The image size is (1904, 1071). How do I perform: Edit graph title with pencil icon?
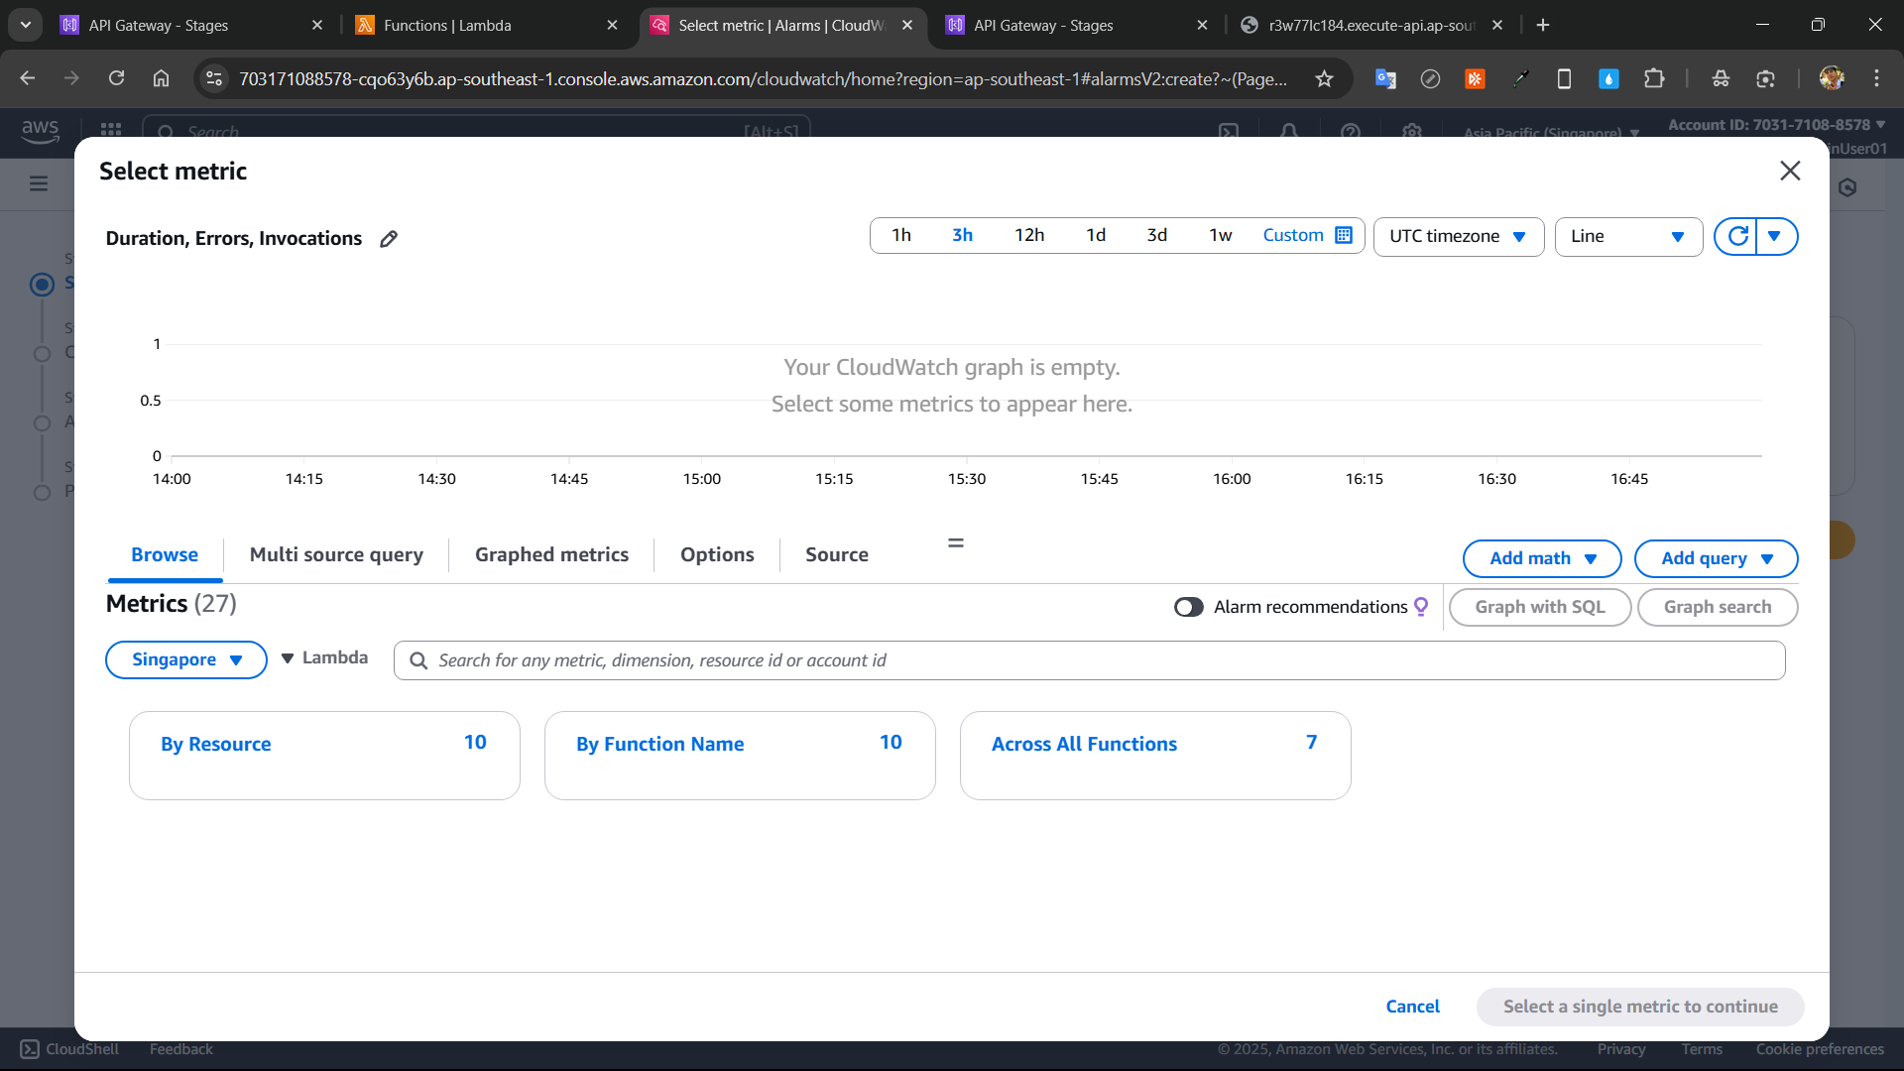pyautogui.click(x=389, y=238)
